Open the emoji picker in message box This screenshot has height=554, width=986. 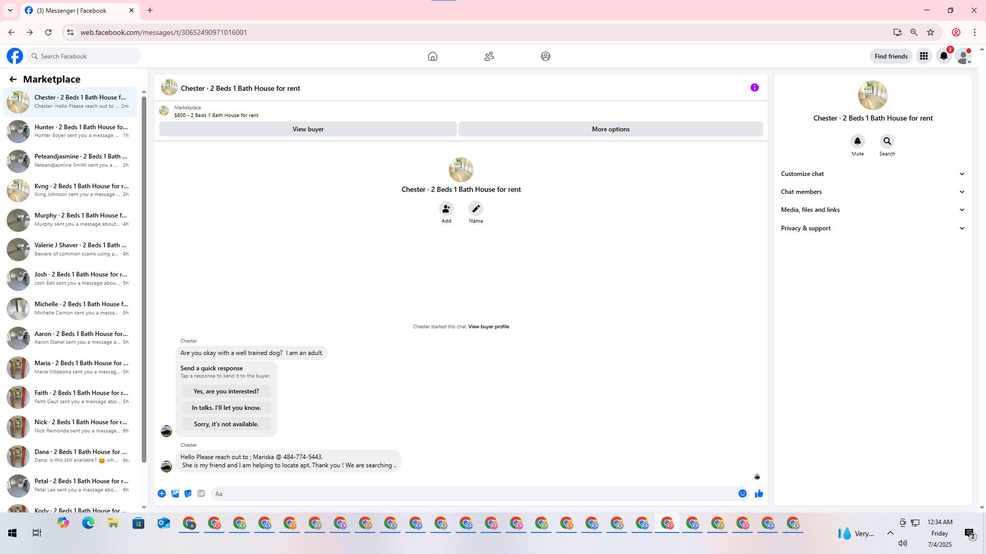pyautogui.click(x=742, y=493)
